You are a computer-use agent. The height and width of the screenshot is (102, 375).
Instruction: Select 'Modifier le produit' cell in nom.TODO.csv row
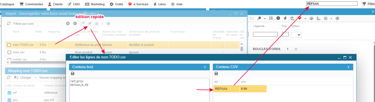coord(148,45)
